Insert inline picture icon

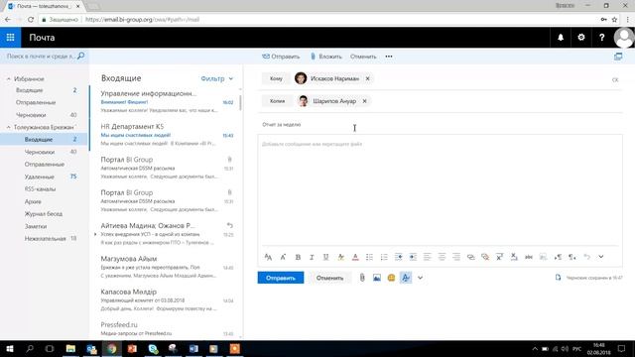pyautogui.click(x=377, y=278)
